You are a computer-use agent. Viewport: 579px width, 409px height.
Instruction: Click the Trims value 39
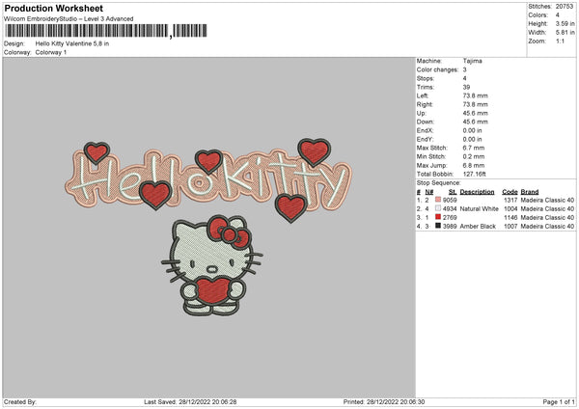pos(466,87)
